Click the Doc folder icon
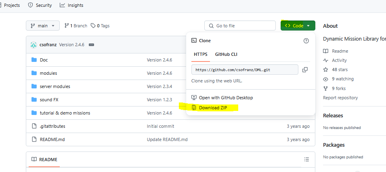The width and height of the screenshot is (386, 172). pos(34,60)
